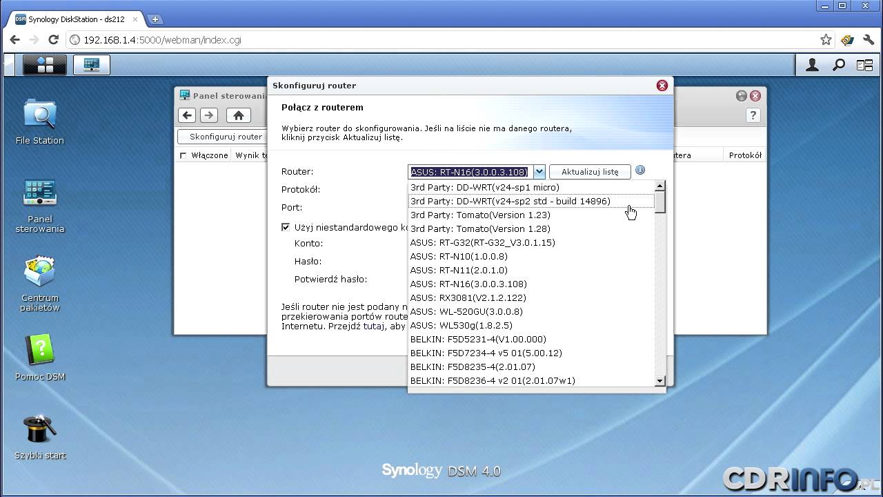Image resolution: width=883 pixels, height=497 pixels.
Task: Open the Chrome wrench menu
Action: click(x=869, y=40)
